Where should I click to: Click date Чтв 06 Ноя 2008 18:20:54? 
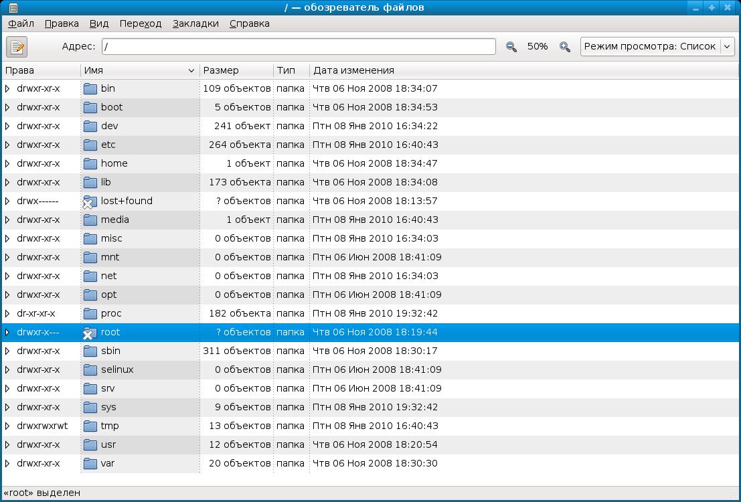[376, 445]
